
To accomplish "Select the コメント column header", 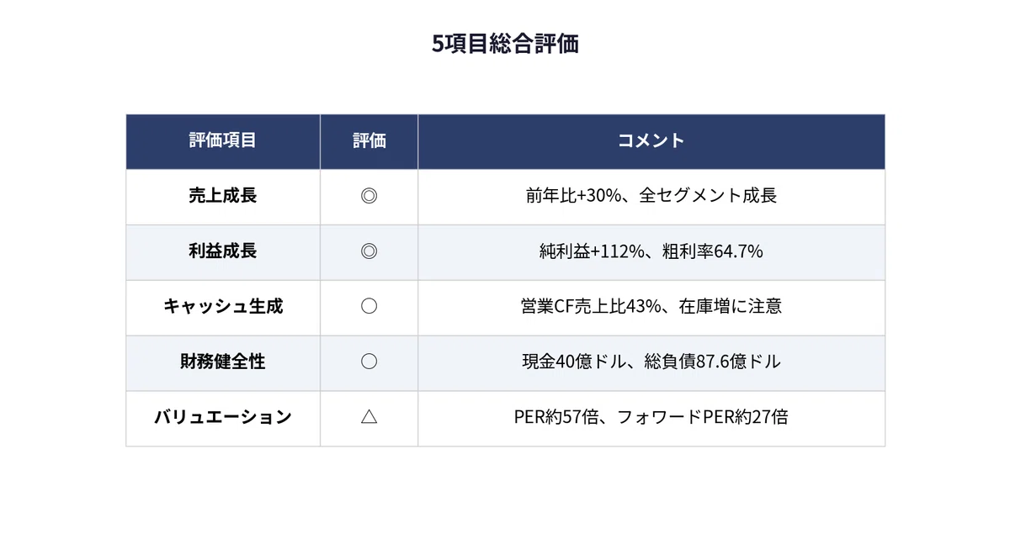I will point(651,140).
